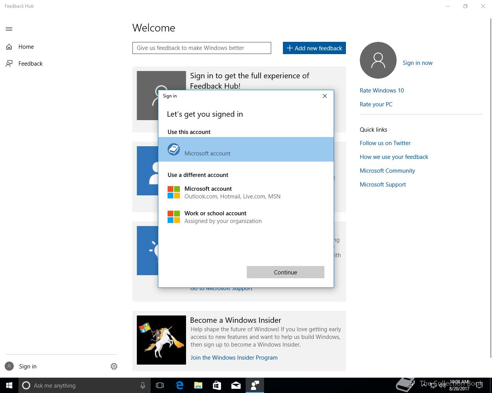Open How we use your feedback link
The width and height of the screenshot is (492, 393).
[394, 157]
